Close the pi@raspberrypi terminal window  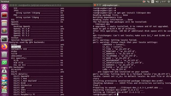(95, 5)
